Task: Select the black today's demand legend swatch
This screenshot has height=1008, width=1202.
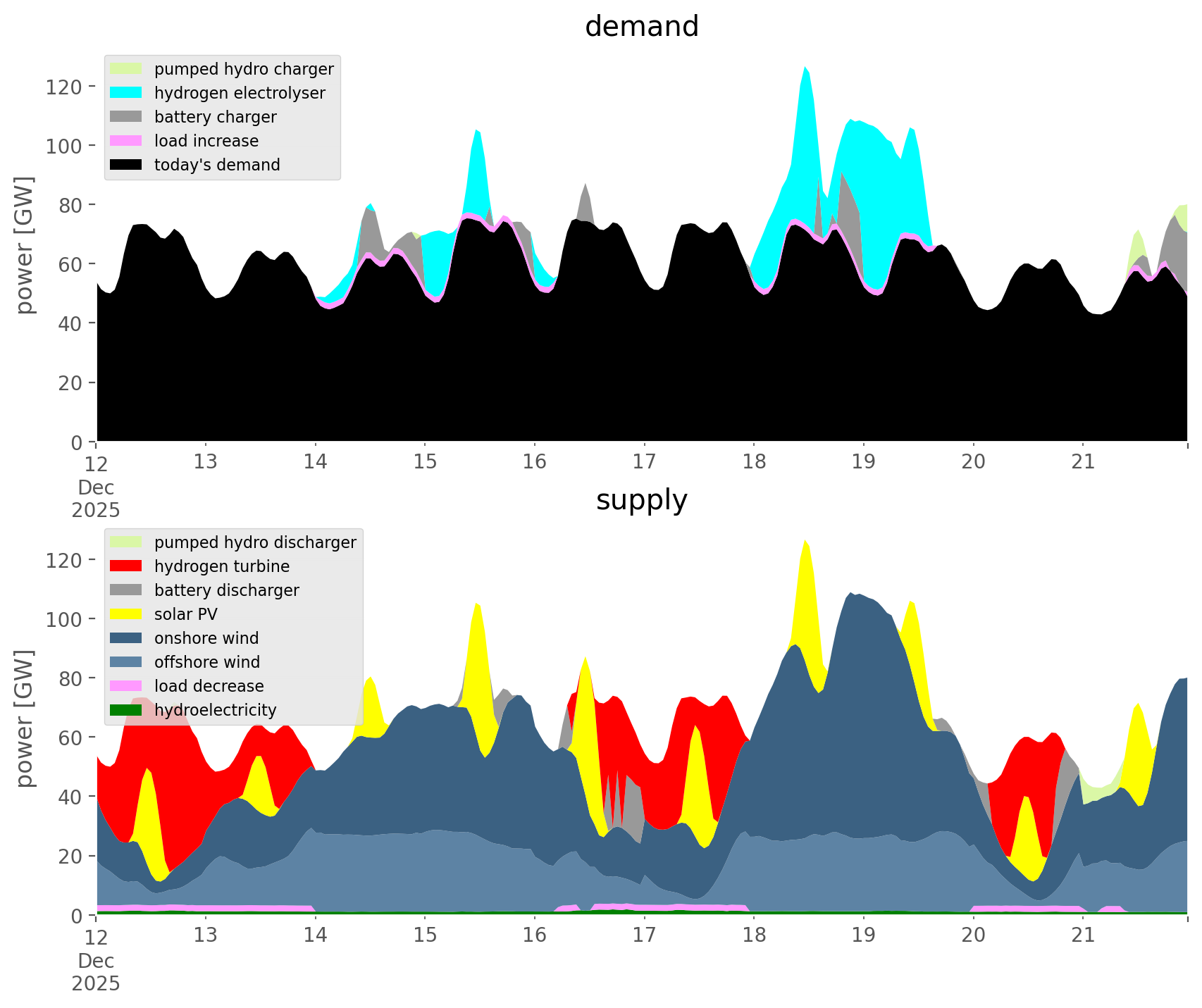Action: click(x=126, y=165)
